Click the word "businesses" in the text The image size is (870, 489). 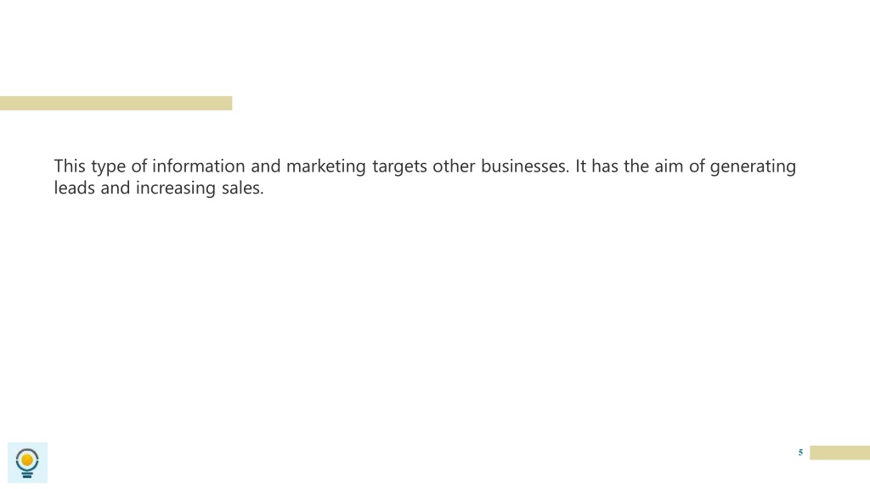click(523, 166)
